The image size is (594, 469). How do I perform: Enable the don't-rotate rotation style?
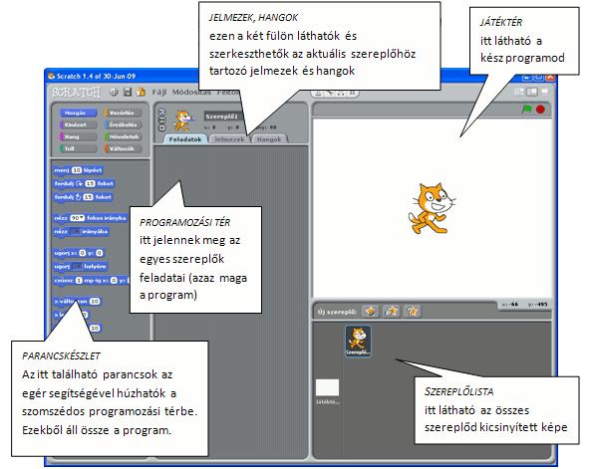(x=161, y=127)
